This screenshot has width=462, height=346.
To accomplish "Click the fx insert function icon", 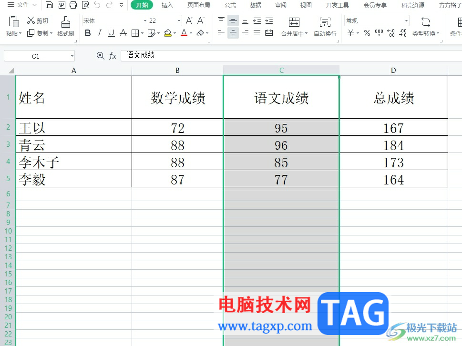I will [x=113, y=56].
